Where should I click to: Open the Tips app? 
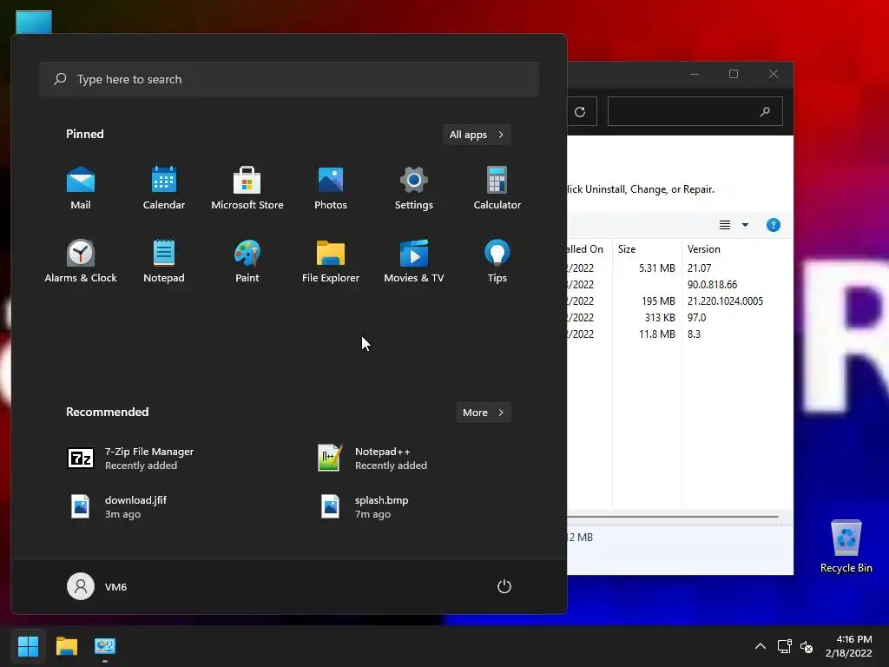pyautogui.click(x=497, y=261)
